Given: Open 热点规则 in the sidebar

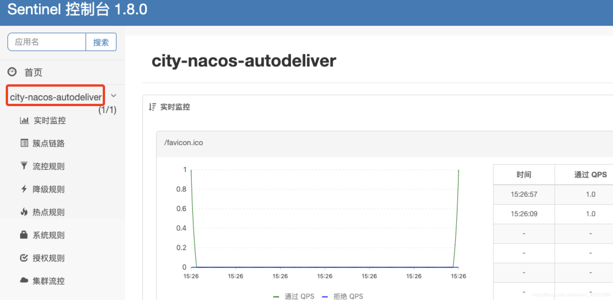Looking at the screenshot, I should coord(49,212).
